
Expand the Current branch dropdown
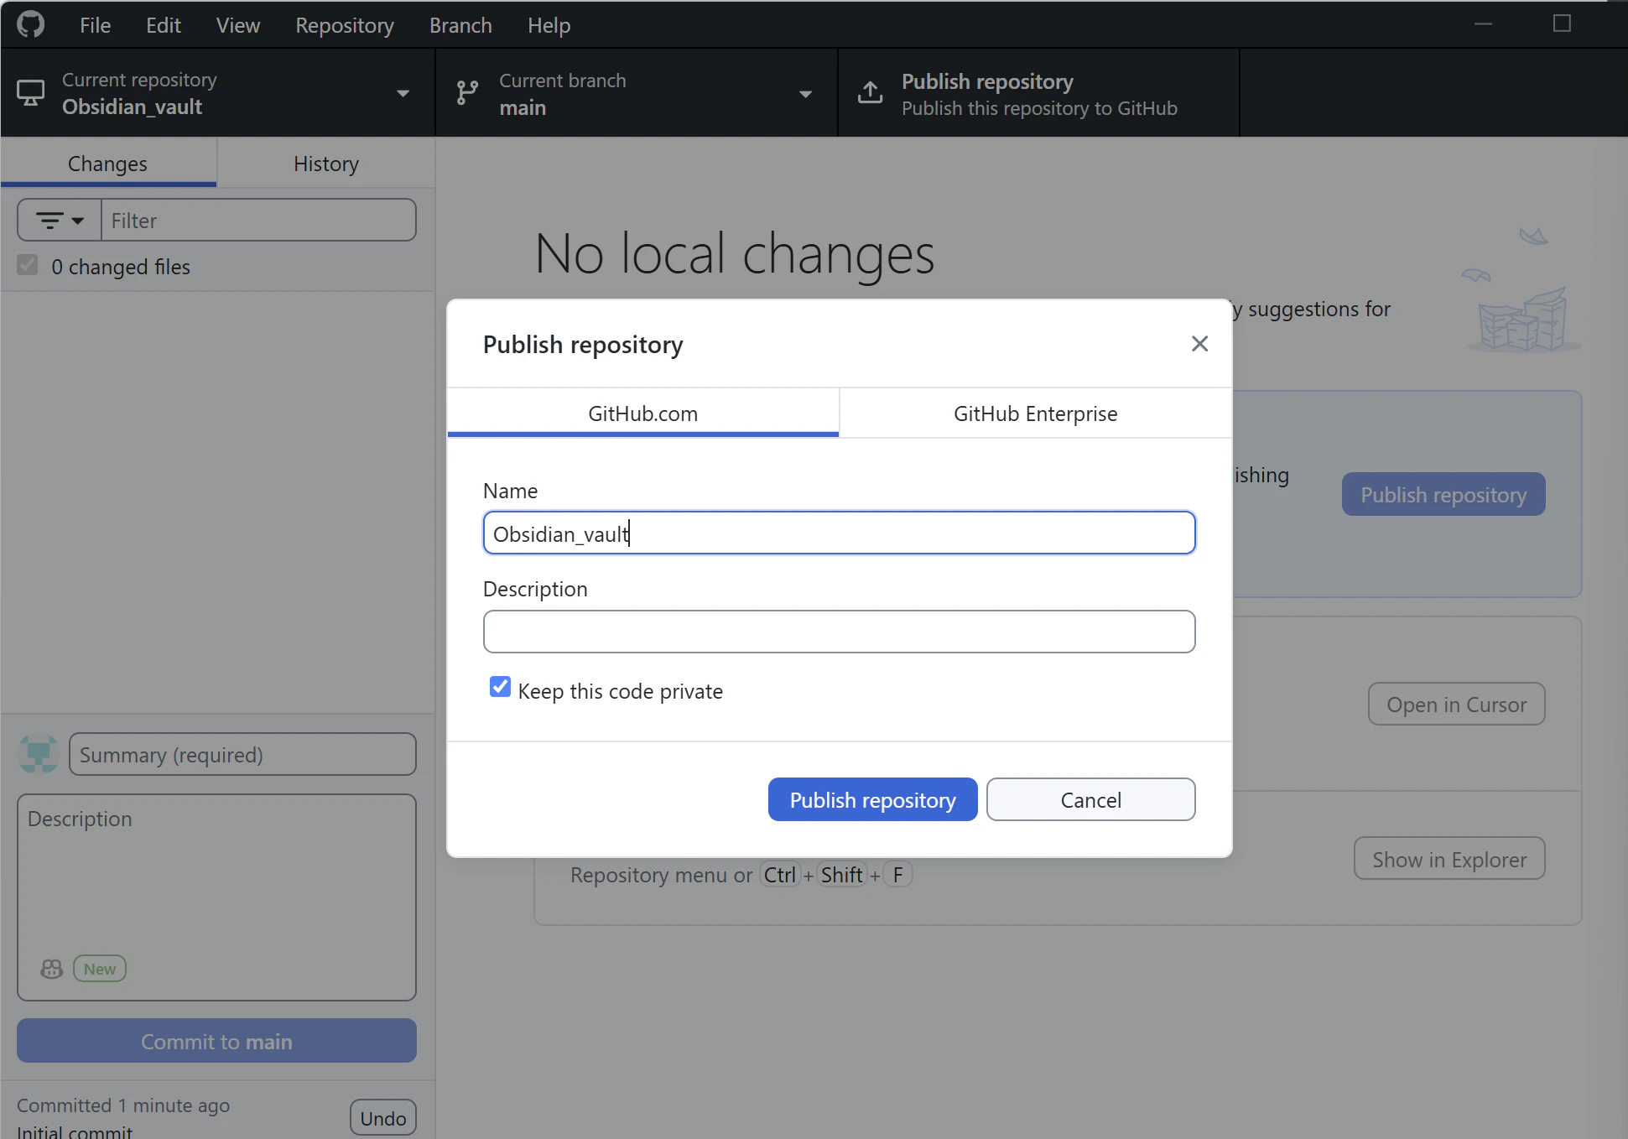[805, 93]
